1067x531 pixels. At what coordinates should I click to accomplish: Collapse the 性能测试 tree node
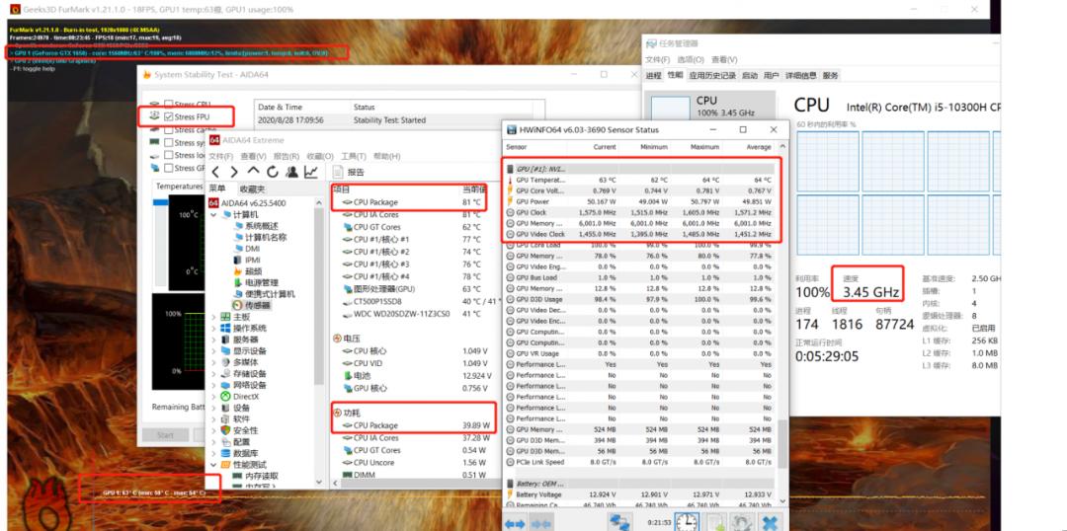pos(213,464)
